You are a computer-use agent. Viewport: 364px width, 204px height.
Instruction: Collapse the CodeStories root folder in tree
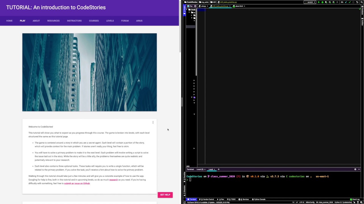pos(187,10)
